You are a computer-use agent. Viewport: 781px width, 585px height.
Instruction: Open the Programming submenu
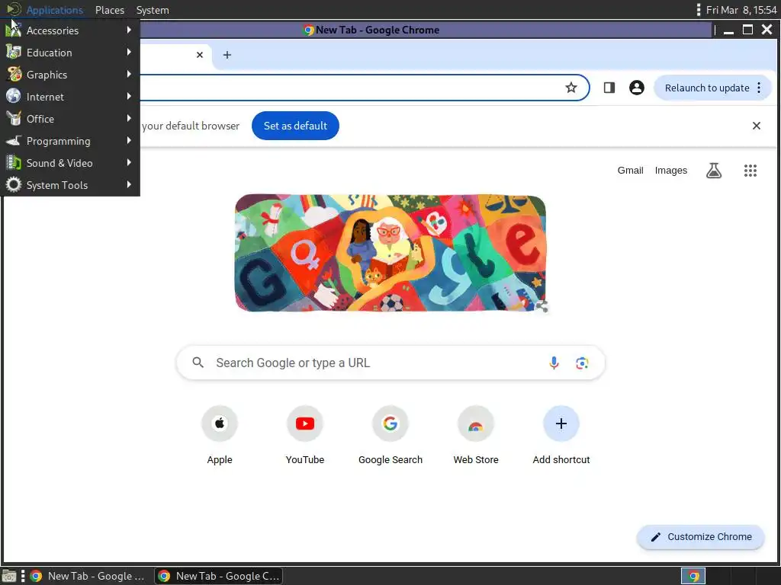(x=69, y=141)
